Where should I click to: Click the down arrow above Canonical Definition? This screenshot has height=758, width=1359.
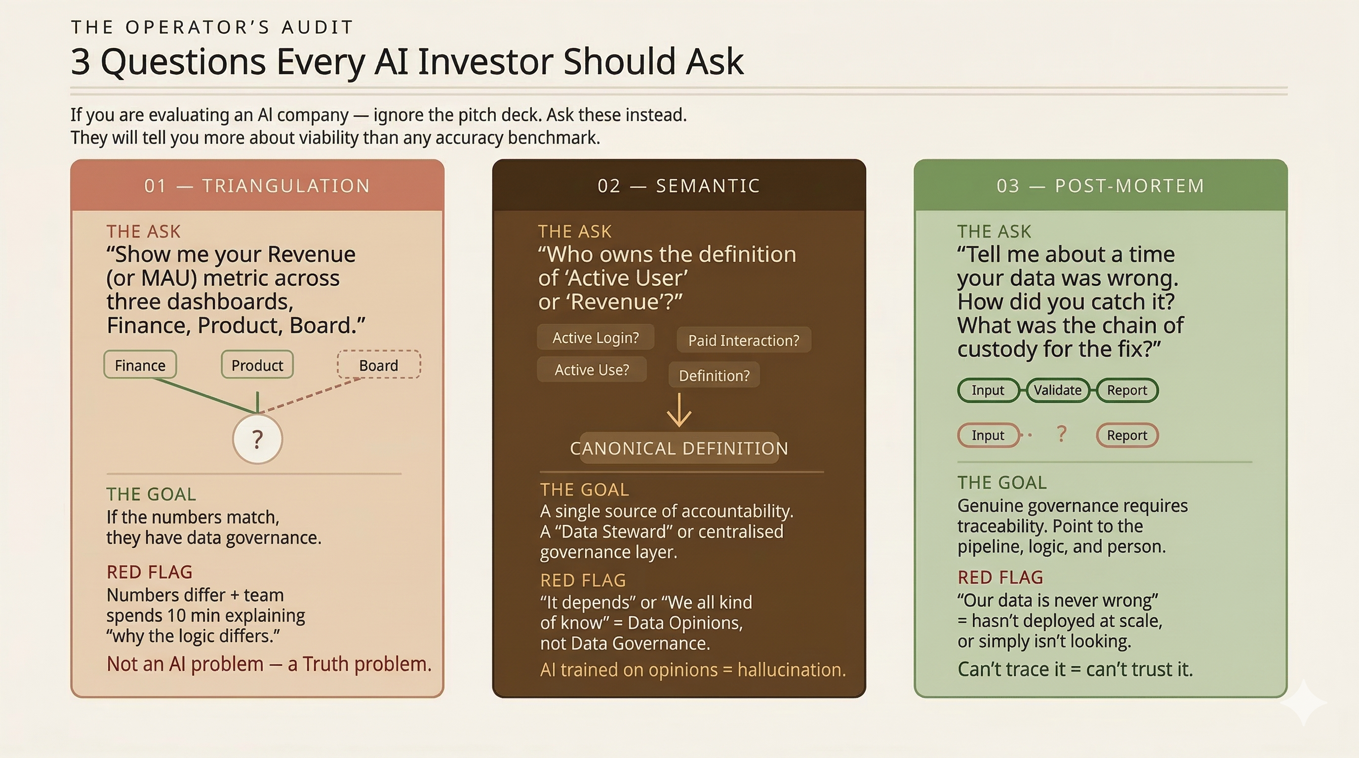(679, 410)
